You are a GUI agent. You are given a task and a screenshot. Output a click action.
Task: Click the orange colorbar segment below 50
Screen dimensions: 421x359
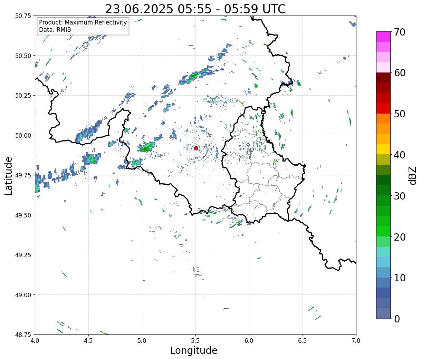[383, 118]
